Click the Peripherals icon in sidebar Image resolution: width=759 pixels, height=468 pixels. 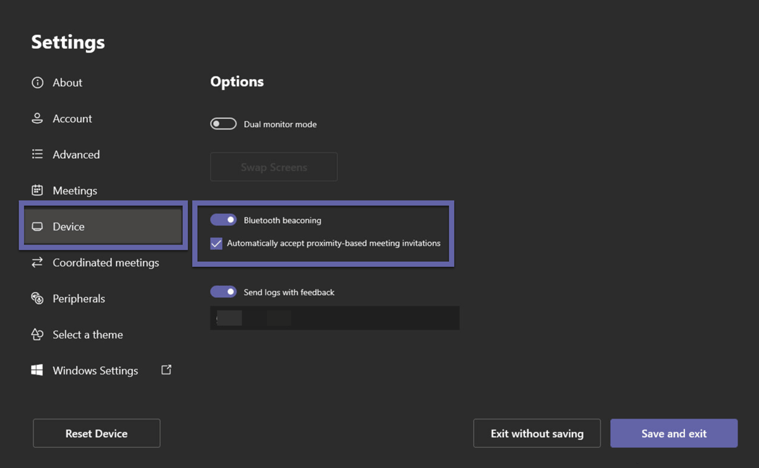pos(37,299)
